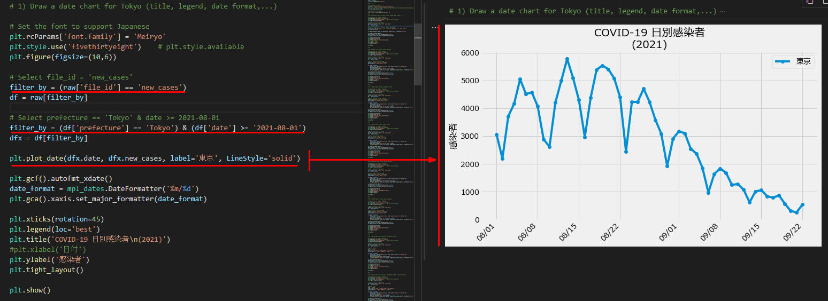Click the plt.ylabel('感染者') code line
This screenshot has width=828, height=301.
[x=50, y=260]
